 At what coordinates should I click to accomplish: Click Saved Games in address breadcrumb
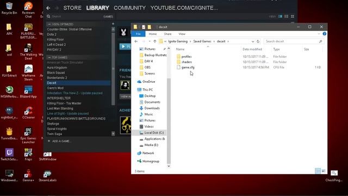click(x=202, y=41)
